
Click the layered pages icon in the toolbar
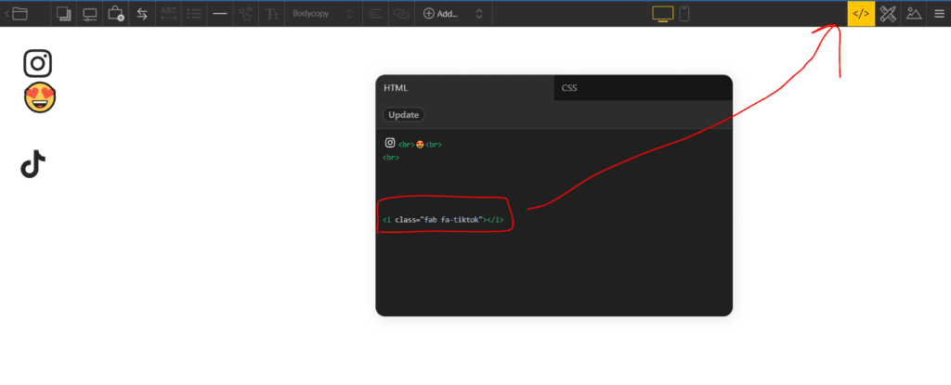click(63, 13)
